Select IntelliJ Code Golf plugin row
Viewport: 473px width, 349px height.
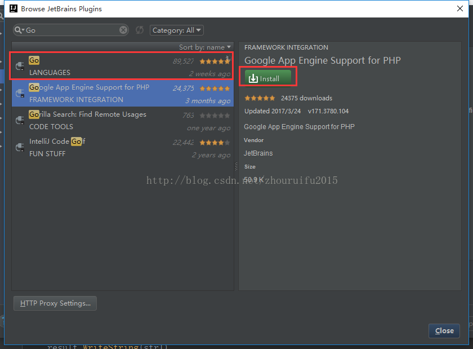123,147
